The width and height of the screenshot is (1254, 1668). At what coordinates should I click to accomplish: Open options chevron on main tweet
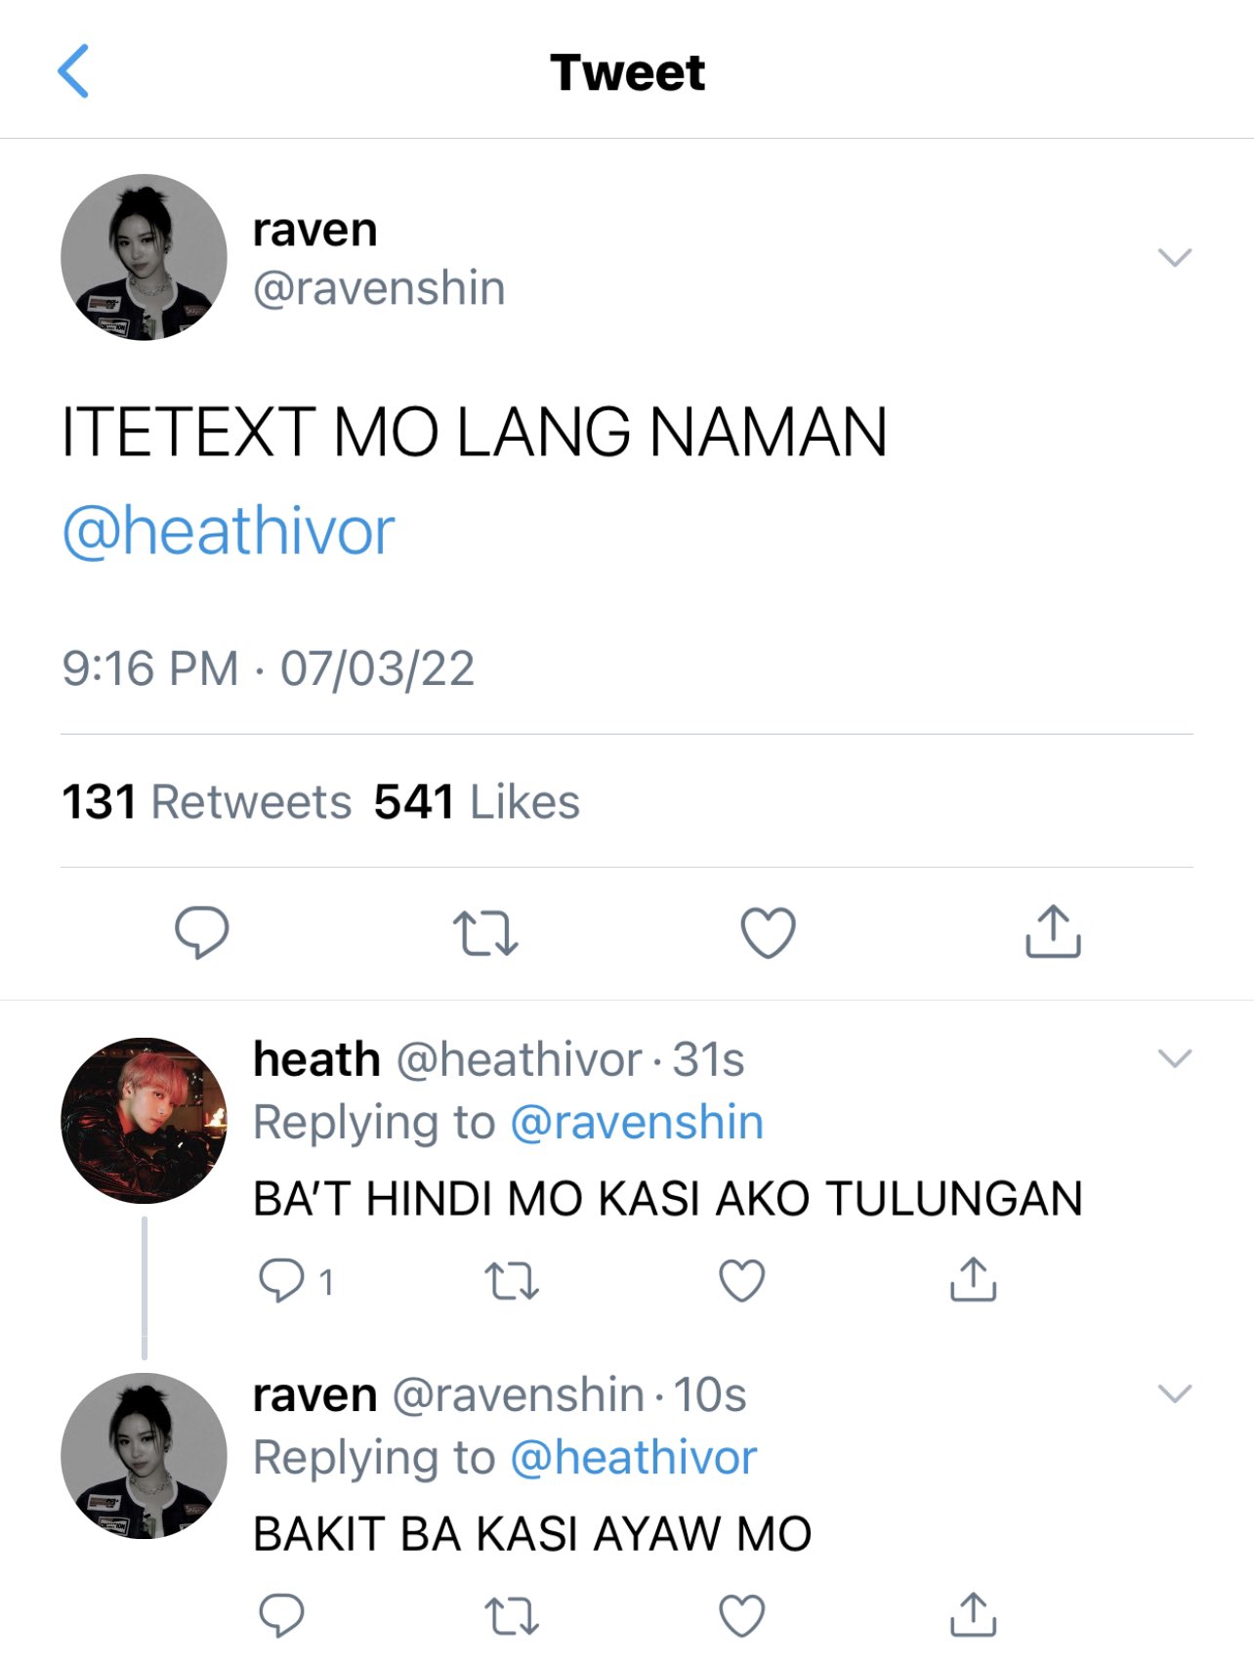click(1174, 257)
